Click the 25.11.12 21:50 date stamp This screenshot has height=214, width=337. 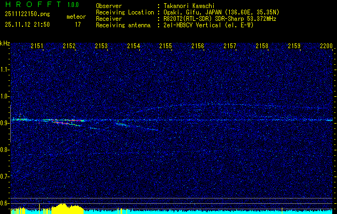27,24
